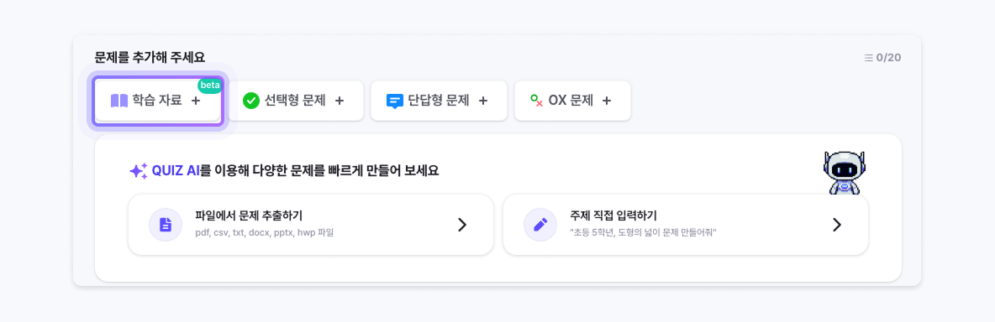
Task: Add a 선택형 문제 with its plus sign
Action: (339, 101)
